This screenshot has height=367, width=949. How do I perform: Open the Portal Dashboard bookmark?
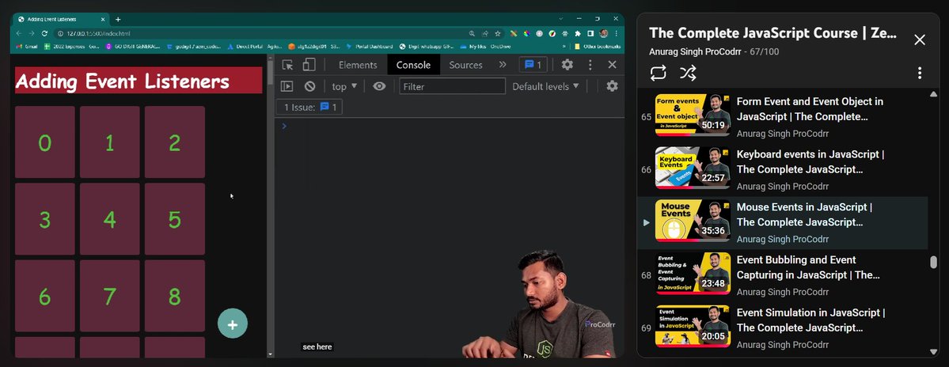pos(369,47)
